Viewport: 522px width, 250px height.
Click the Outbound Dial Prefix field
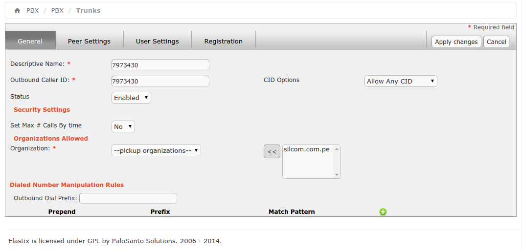128,198
